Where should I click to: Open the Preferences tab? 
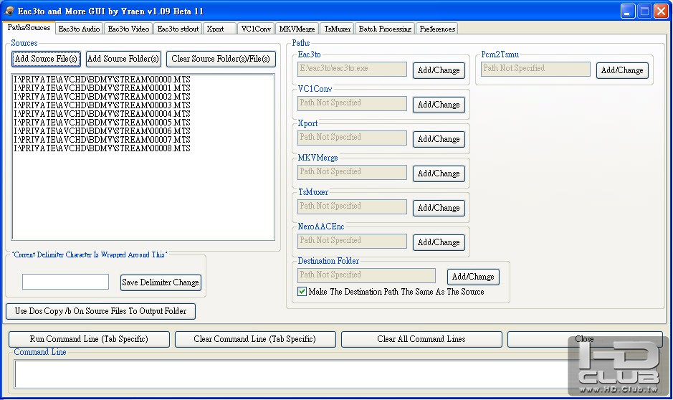coord(437,29)
